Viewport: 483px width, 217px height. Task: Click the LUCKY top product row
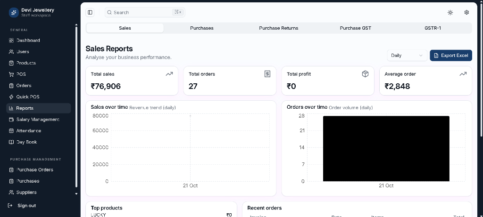(161, 215)
